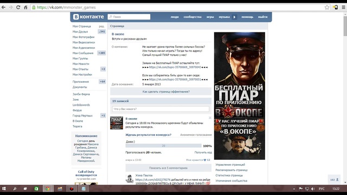Show hidden tray icons arrow
This screenshot has width=347, height=195.
294,189
